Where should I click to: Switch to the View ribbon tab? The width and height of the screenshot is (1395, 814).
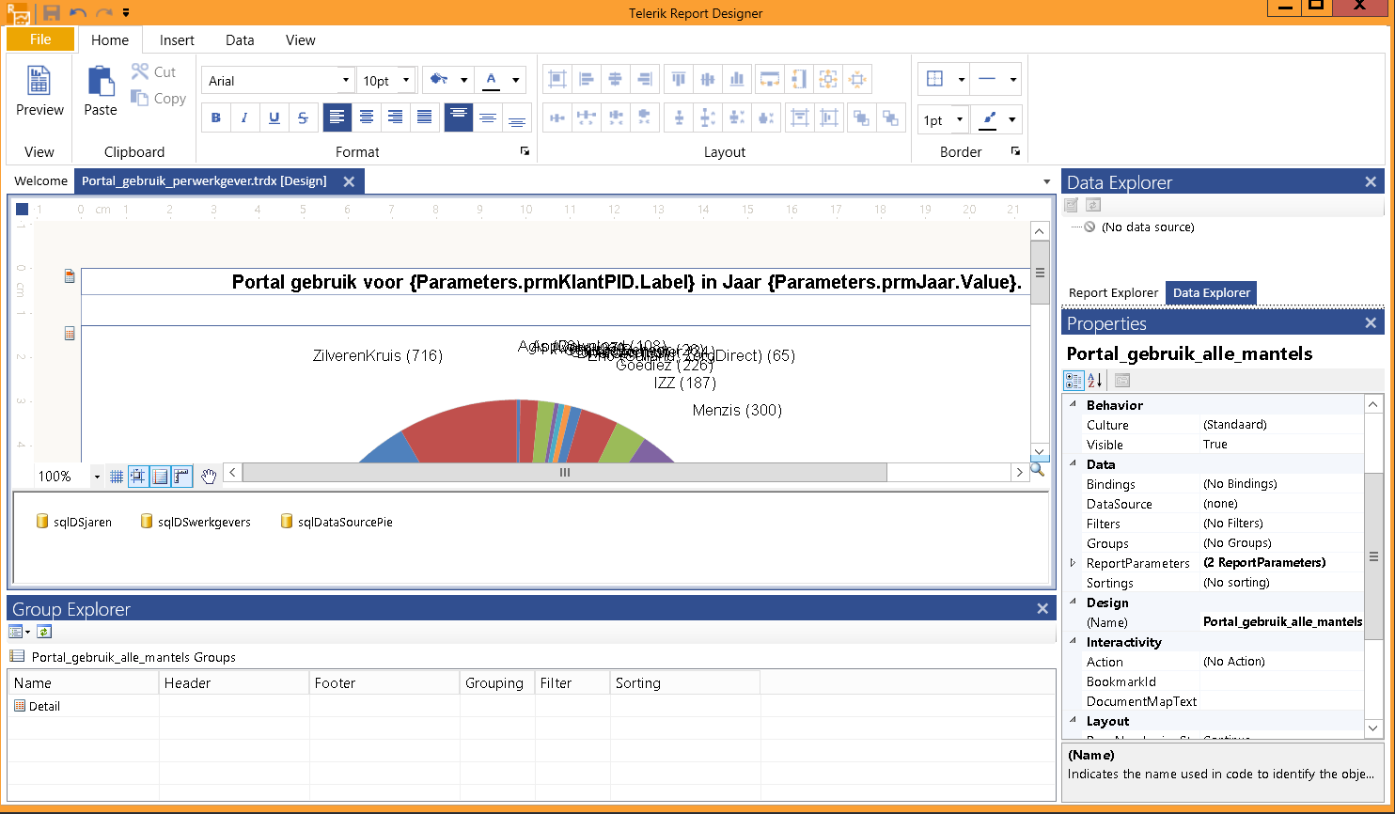301,40
